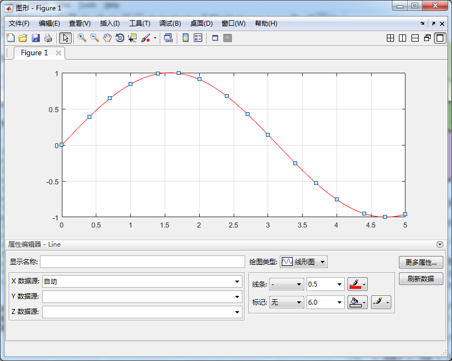Open the 窗口(W) menu
This screenshot has height=361, width=452.
click(x=233, y=24)
